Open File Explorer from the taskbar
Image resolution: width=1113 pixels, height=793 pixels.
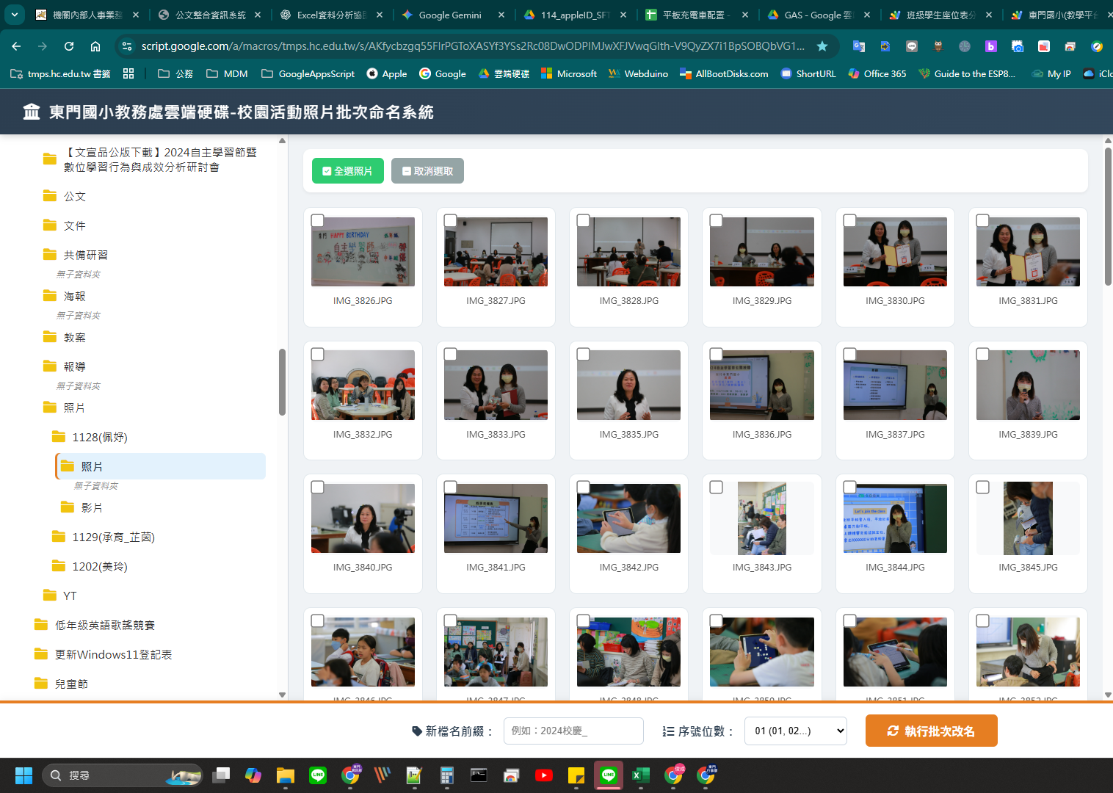[286, 775]
